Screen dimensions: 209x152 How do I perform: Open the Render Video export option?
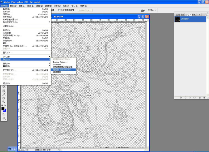(60, 62)
